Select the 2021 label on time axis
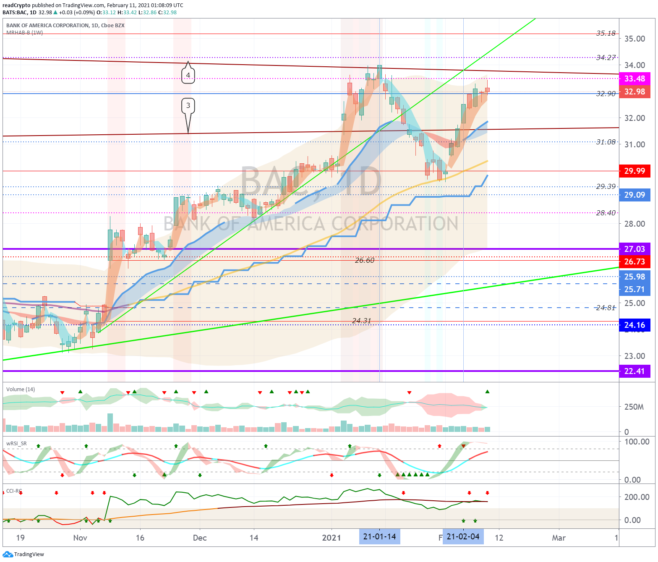 click(x=332, y=538)
